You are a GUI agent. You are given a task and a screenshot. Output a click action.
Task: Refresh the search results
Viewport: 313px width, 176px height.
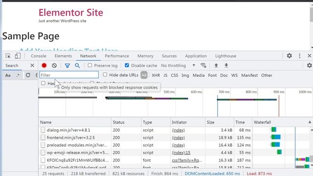(x=28, y=75)
